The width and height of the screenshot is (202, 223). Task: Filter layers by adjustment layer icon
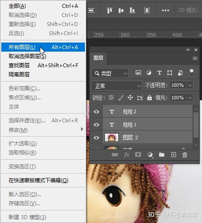tap(149, 72)
